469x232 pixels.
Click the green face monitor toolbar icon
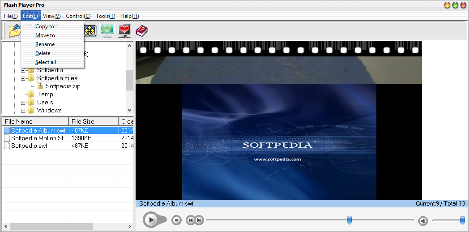107,30
